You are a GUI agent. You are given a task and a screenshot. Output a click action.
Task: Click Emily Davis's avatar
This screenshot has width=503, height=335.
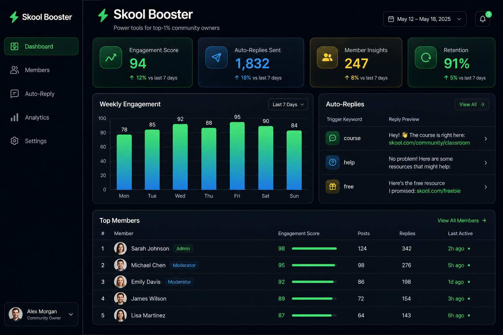pos(120,282)
